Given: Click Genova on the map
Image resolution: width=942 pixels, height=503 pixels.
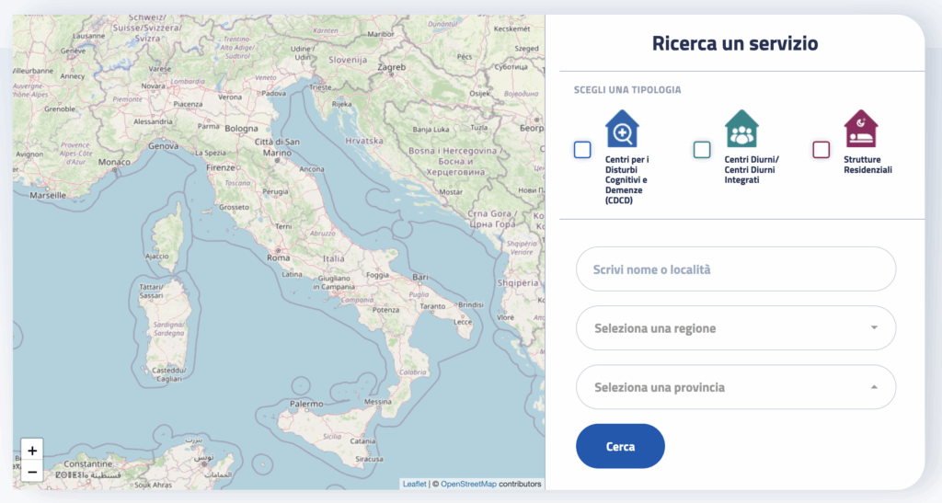Looking at the screenshot, I should [163, 146].
